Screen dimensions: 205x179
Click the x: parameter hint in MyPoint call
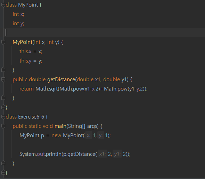(89, 135)
